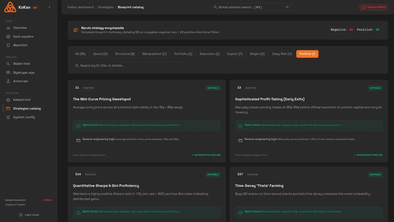Click the Axiom lab flask icon

click(8, 81)
